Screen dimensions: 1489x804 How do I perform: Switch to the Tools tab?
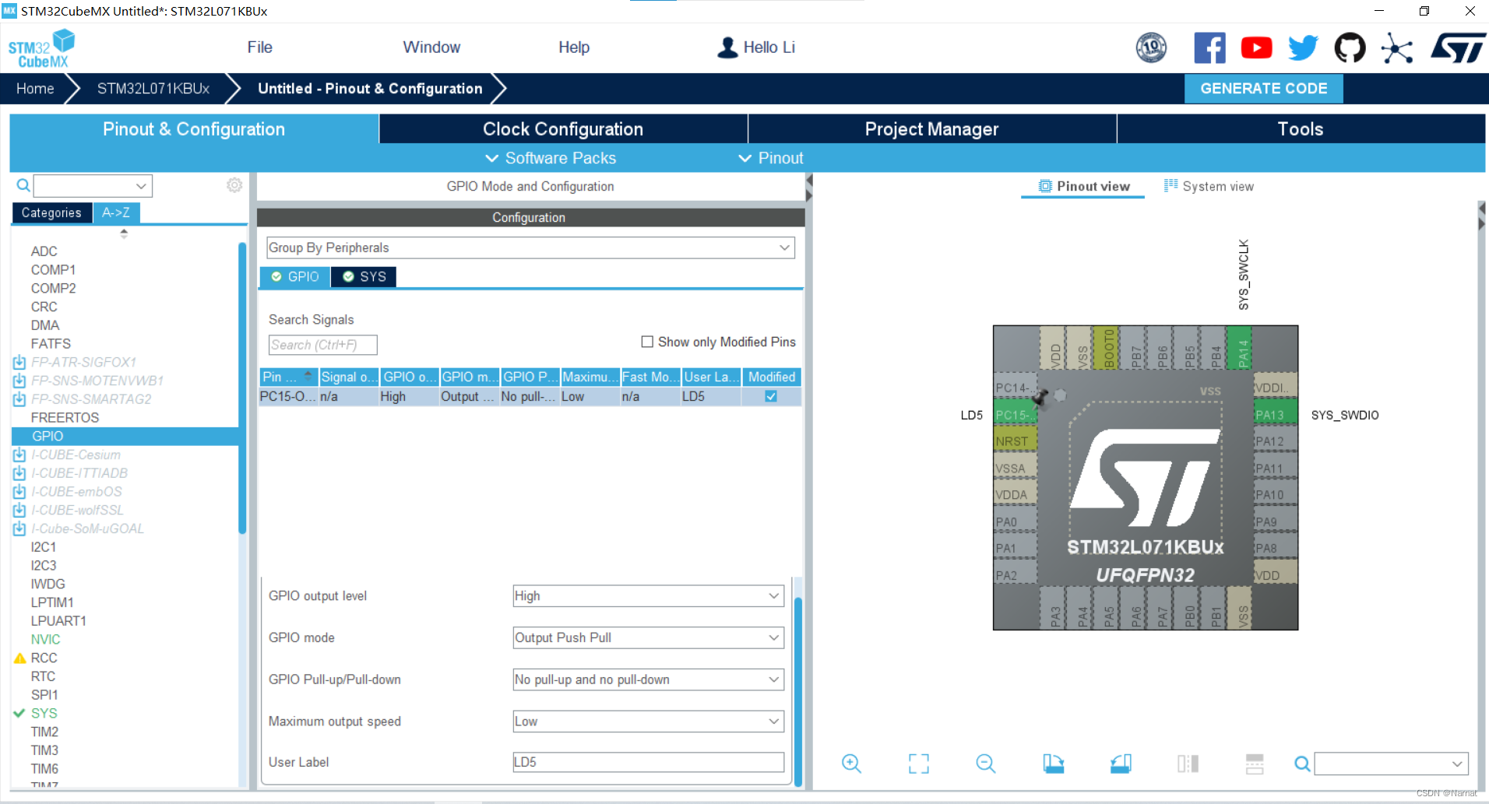pos(1301,129)
